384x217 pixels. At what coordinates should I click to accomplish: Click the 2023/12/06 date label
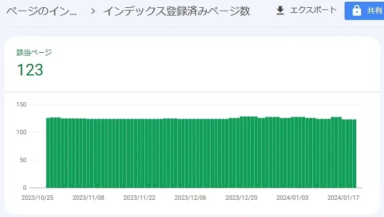(190, 198)
